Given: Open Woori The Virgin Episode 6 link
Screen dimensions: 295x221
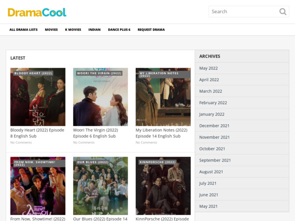Looking at the screenshot, I should [95, 133].
